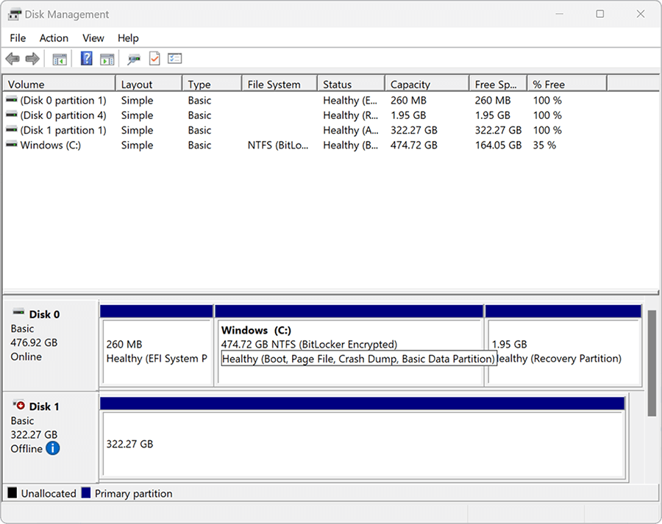Open Help via the blue question mark icon
This screenshot has width=662, height=524.
[87, 59]
